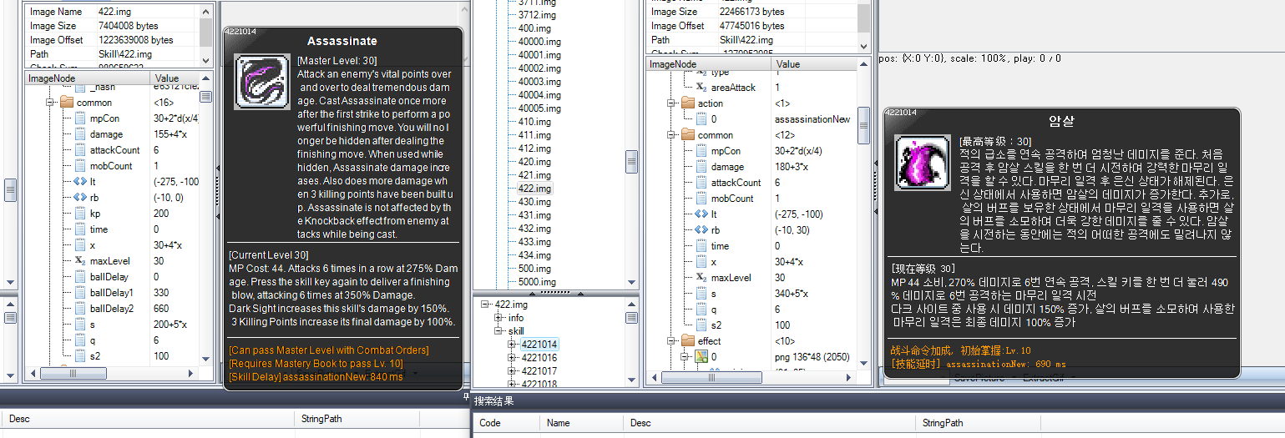This screenshot has width=1285, height=438.
Task: Click the rb vector icon valued (-10, 30)
Action: 701,230
